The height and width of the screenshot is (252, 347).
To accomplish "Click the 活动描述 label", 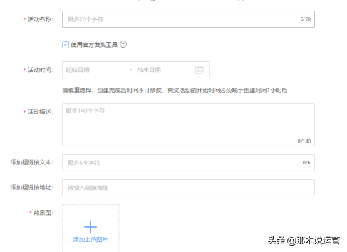I will pos(41,112).
